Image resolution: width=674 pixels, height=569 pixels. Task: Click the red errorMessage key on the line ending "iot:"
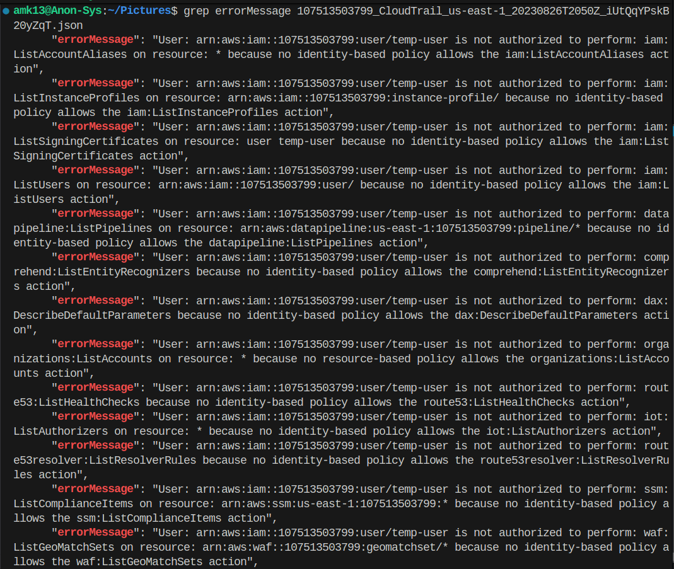(x=95, y=417)
